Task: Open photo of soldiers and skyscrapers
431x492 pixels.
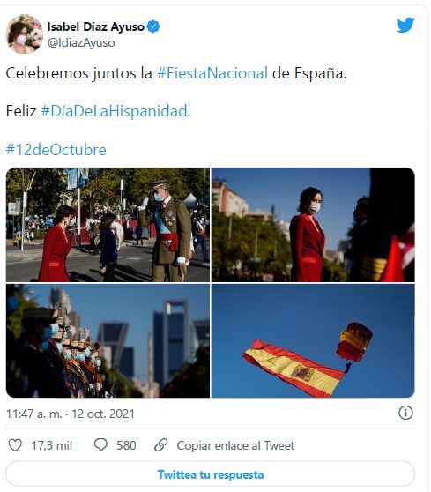Action: tap(108, 340)
